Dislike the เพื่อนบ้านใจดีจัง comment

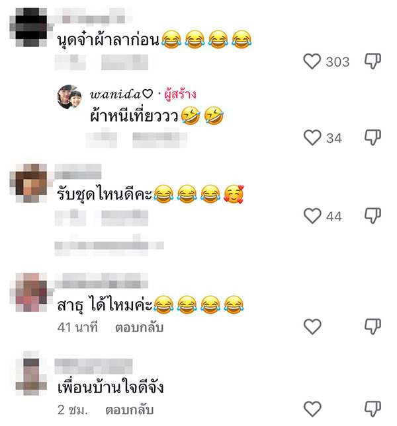[x=373, y=409]
